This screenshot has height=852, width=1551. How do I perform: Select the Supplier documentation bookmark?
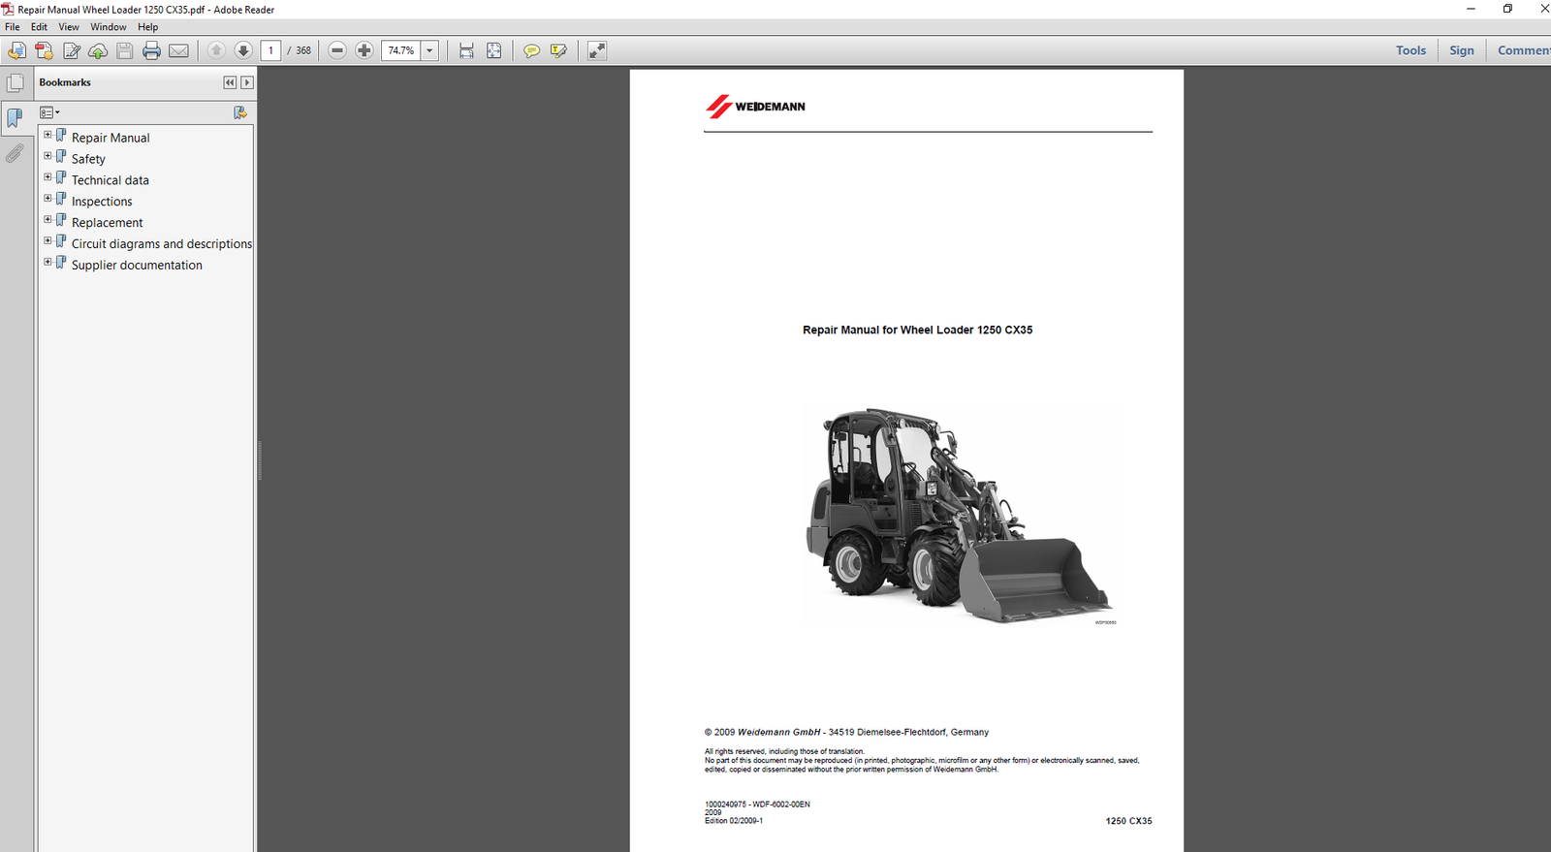click(x=137, y=265)
